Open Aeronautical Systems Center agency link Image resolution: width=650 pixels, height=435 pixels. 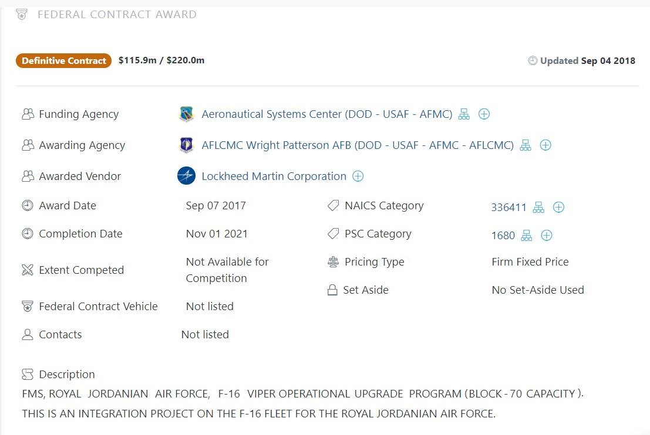point(326,114)
